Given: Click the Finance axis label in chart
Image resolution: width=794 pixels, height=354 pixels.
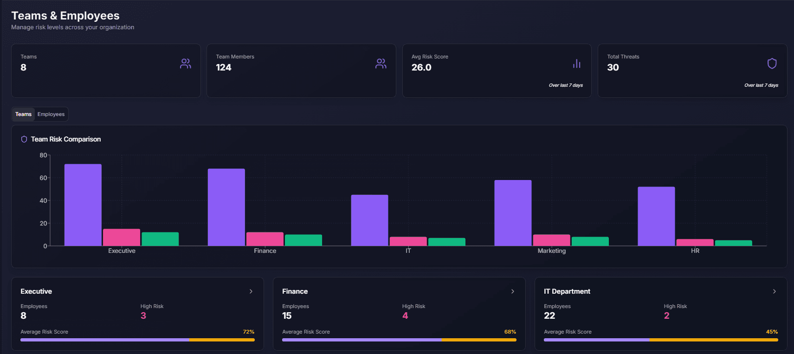Looking at the screenshot, I should [x=265, y=251].
